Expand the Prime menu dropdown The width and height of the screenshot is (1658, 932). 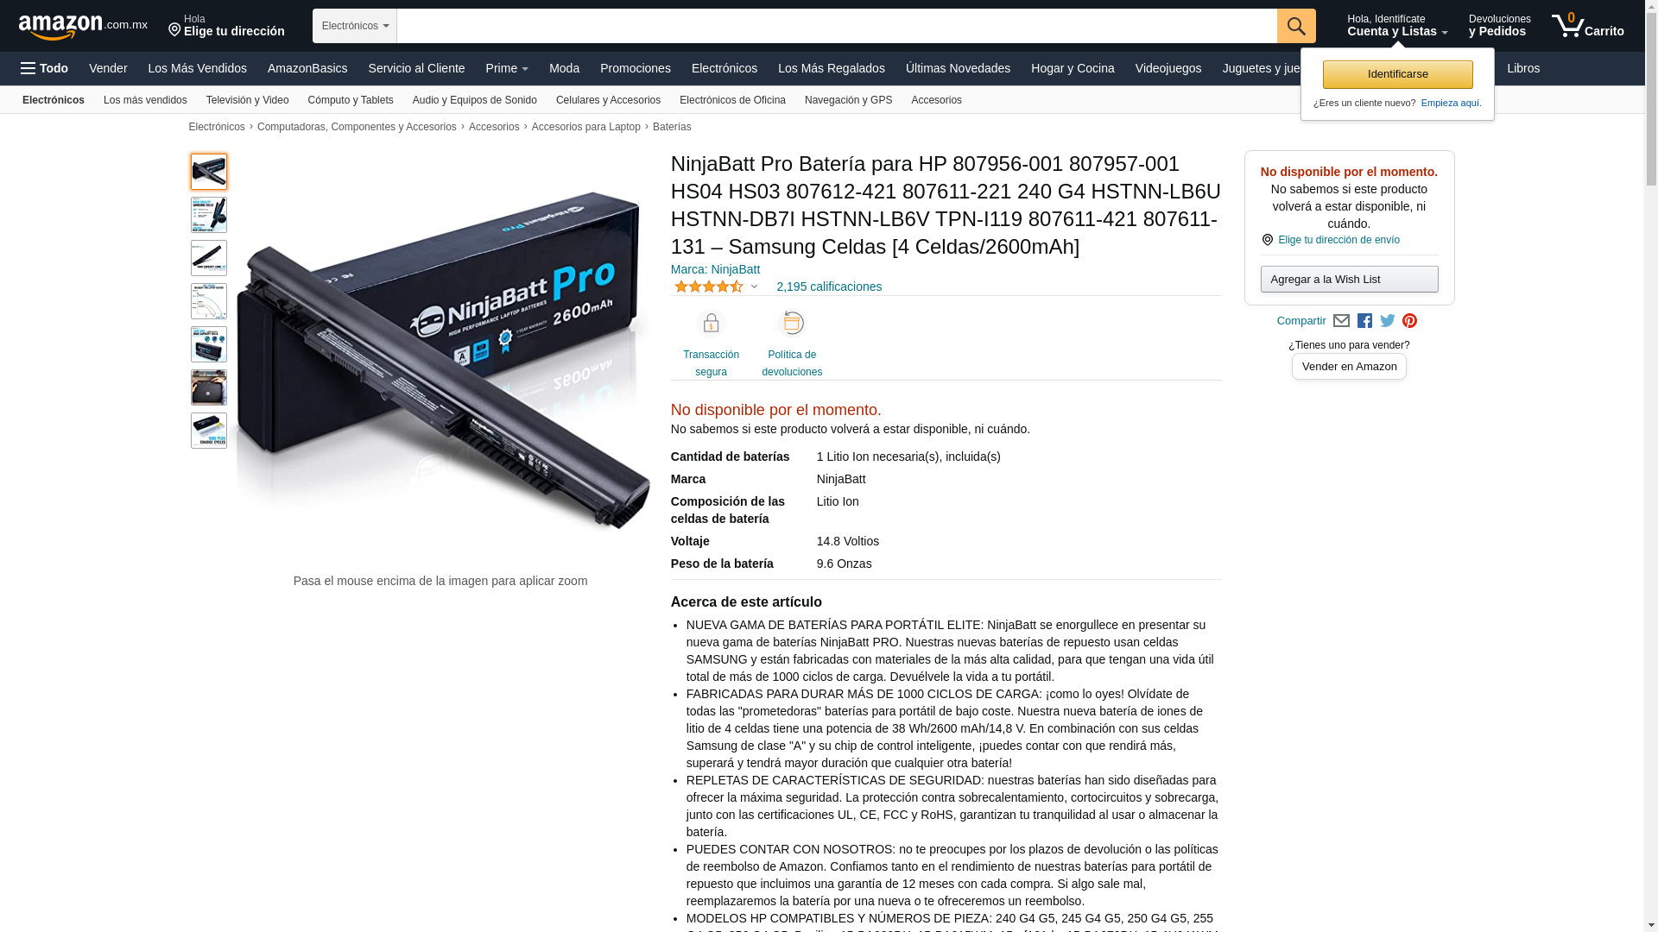pos(507,68)
